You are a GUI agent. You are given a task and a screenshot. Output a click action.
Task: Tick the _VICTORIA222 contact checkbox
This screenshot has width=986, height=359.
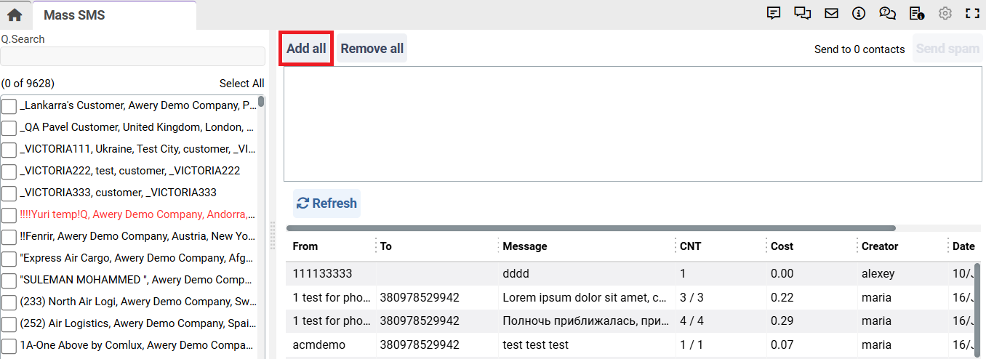point(9,172)
